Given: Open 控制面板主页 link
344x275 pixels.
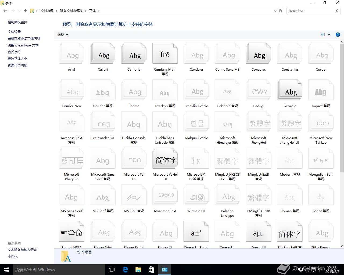Looking at the screenshot, I should point(17,22).
